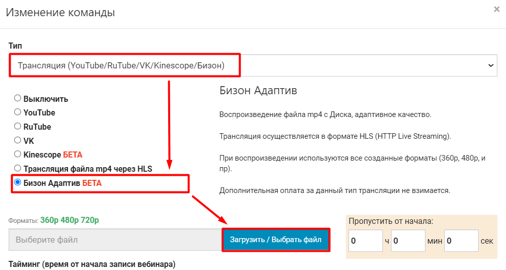506x270 pixels.
Task: Click the Тайминг section heading
Action: pyautogui.click(x=92, y=264)
